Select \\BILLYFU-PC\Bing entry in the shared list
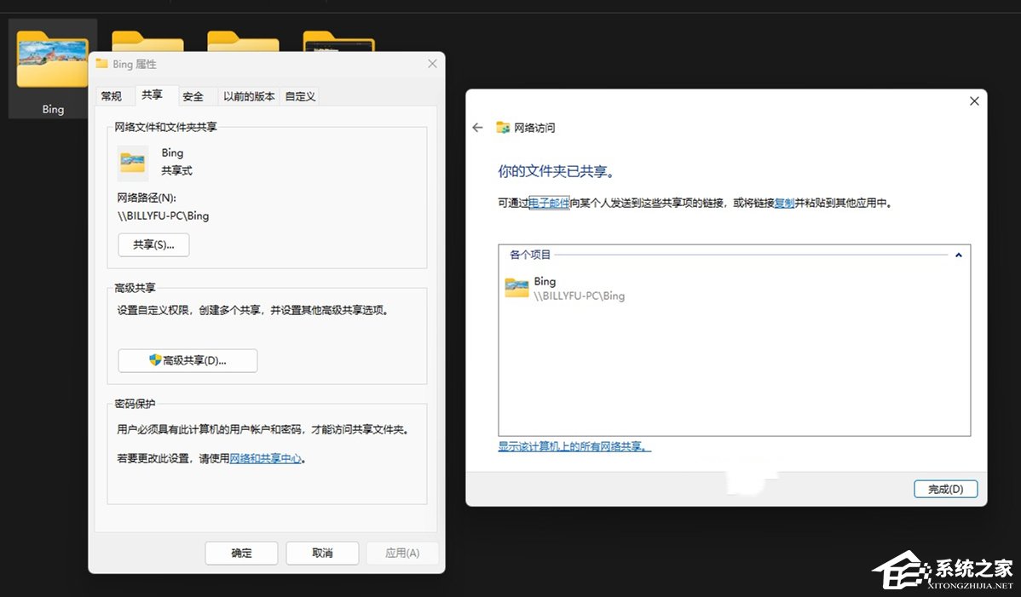 pyautogui.click(x=580, y=296)
